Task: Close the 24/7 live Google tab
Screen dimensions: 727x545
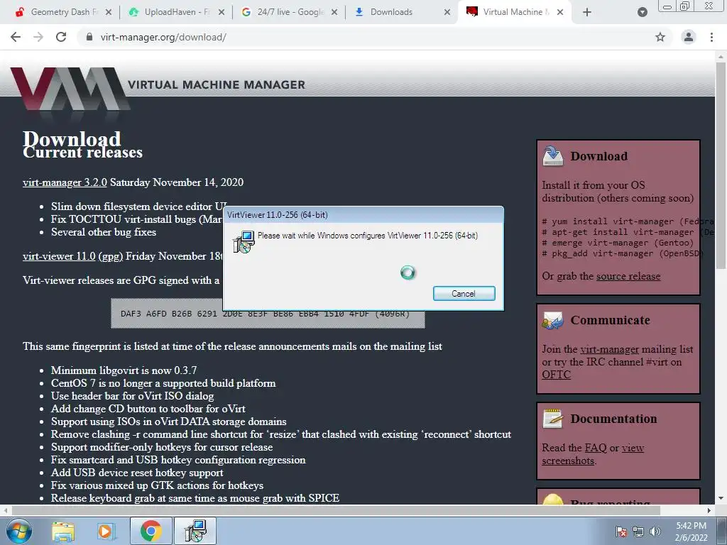Action: [334, 12]
